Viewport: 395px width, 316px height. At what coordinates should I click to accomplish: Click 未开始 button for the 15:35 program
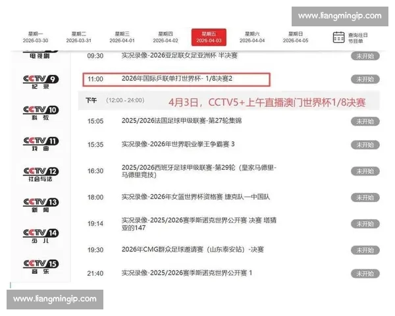point(365,145)
